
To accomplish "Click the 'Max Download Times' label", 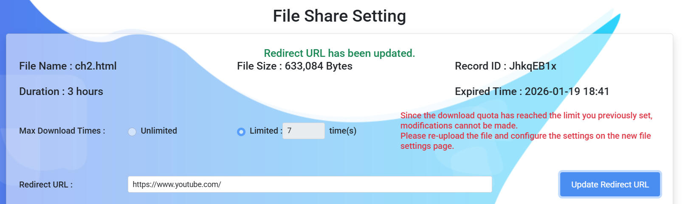I will click(62, 131).
